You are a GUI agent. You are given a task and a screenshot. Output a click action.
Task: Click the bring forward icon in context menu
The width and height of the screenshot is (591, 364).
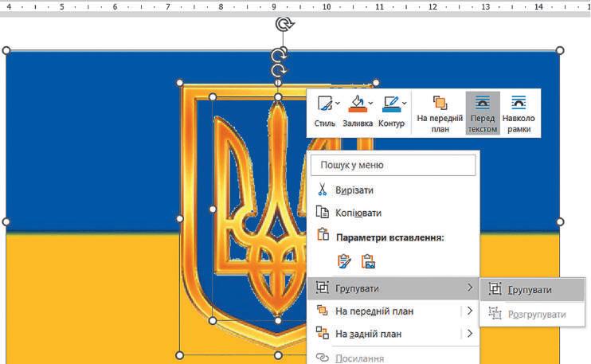coord(323,310)
